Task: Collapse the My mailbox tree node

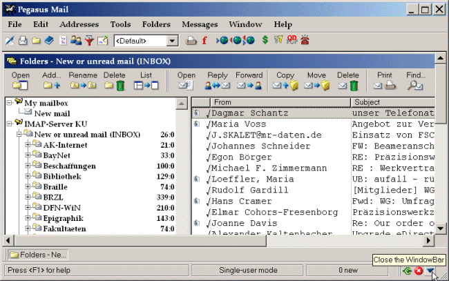Action: [x=10, y=102]
